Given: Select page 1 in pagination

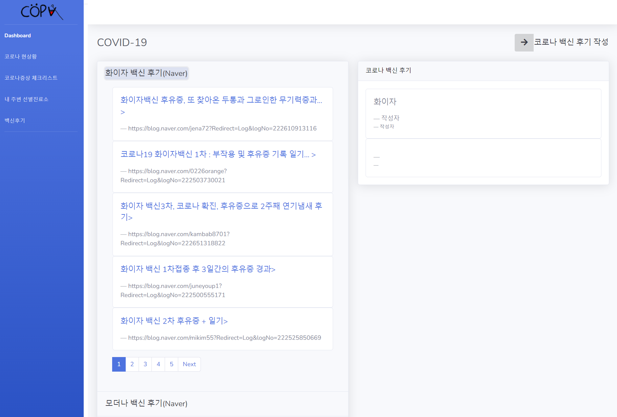Looking at the screenshot, I should click(119, 364).
